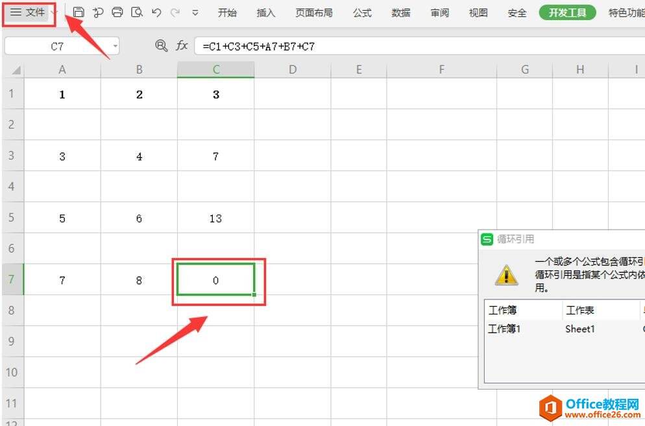The width and height of the screenshot is (645, 426).
Task: Select column A header
Action: (x=62, y=69)
